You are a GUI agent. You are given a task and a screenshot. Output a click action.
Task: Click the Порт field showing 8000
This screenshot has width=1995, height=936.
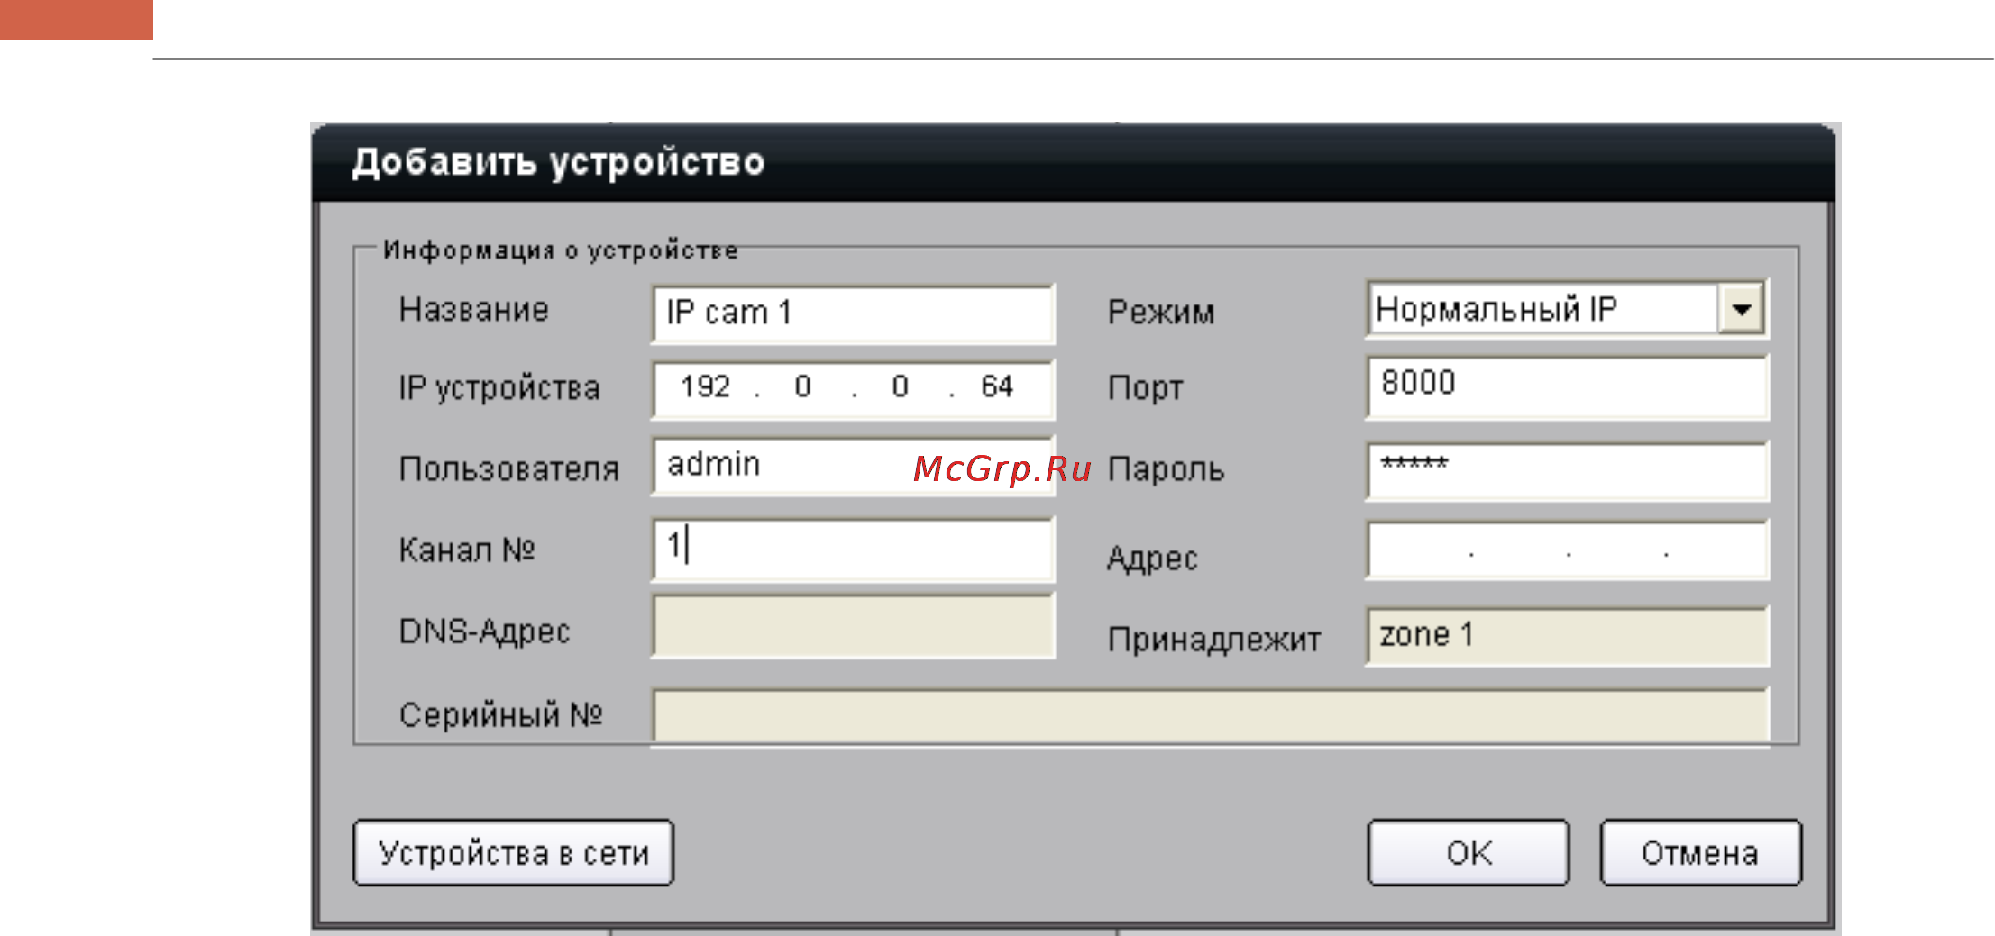[x=1568, y=386]
